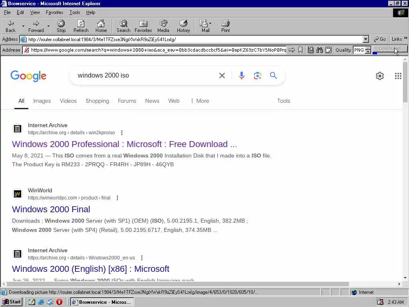Image resolution: width=409 pixels, height=307 pixels.
Task: Open options for the WinWorld result
Action: (117, 198)
